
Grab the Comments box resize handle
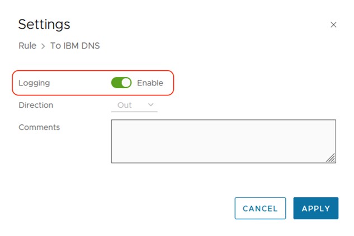tap(331, 158)
